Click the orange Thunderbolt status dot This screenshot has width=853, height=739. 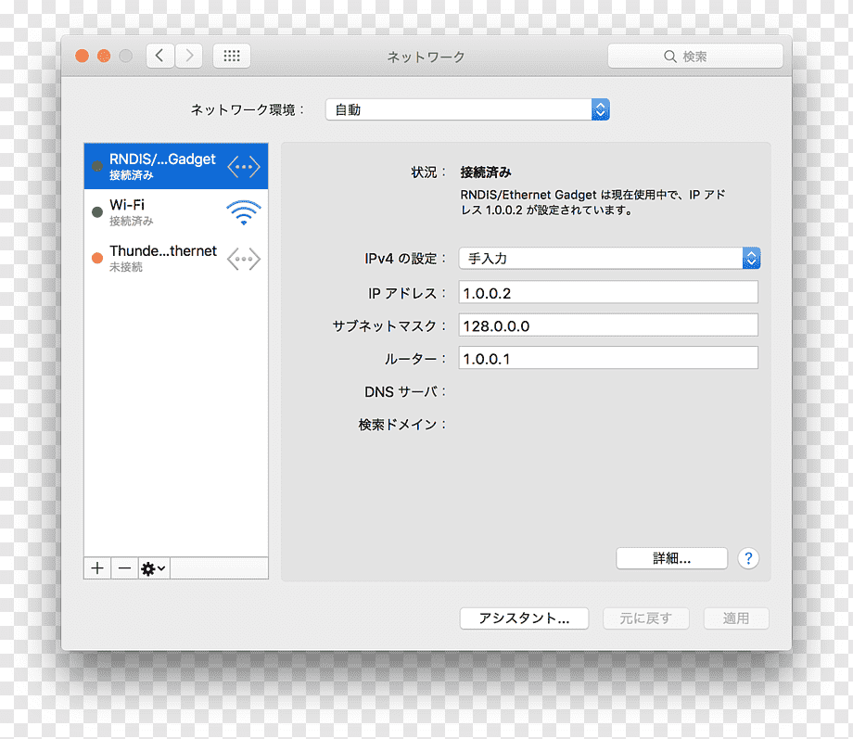click(x=97, y=258)
